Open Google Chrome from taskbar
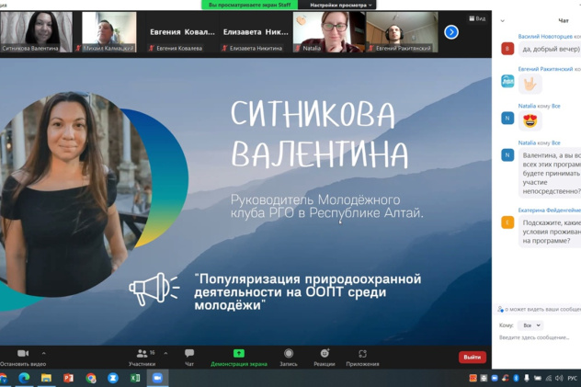Viewport: 581px width, 387px height. click(x=91, y=378)
